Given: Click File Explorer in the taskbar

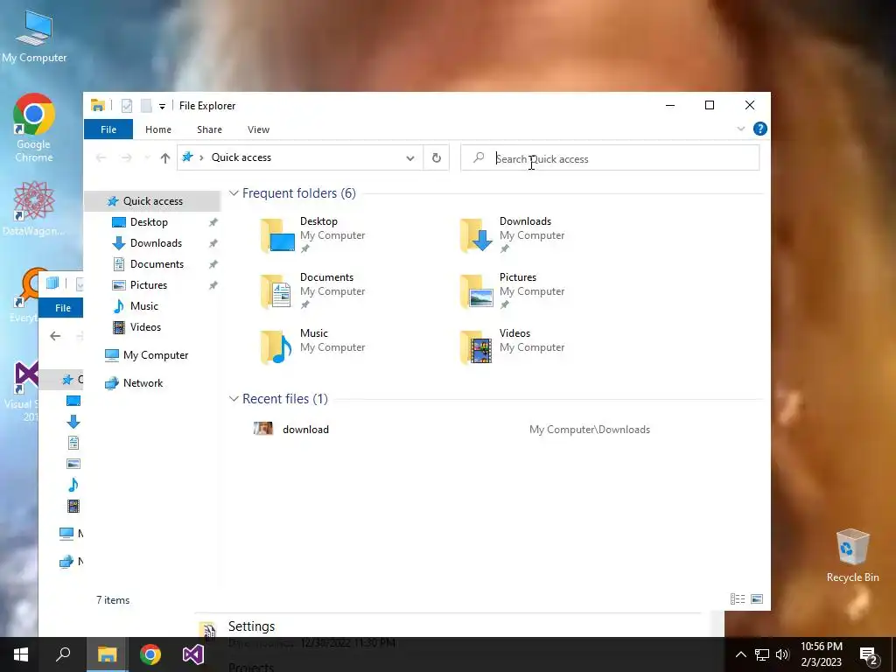Looking at the screenshot, I should 107,654.
